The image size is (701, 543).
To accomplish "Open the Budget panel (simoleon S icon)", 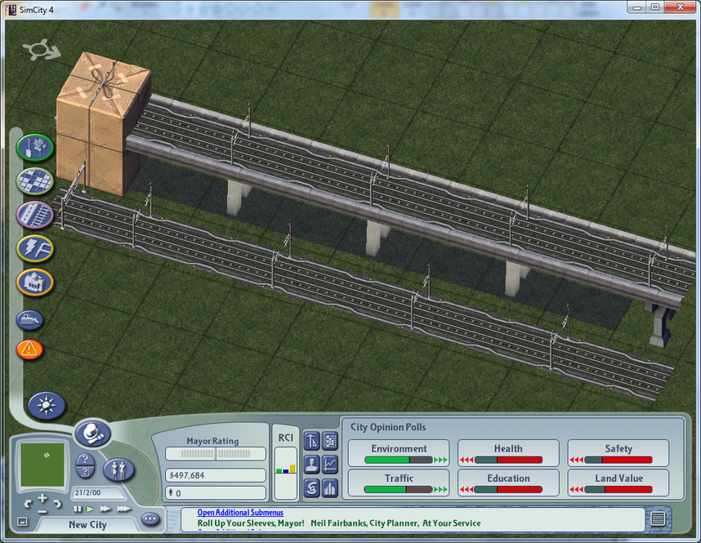I will tap(311, 487).
